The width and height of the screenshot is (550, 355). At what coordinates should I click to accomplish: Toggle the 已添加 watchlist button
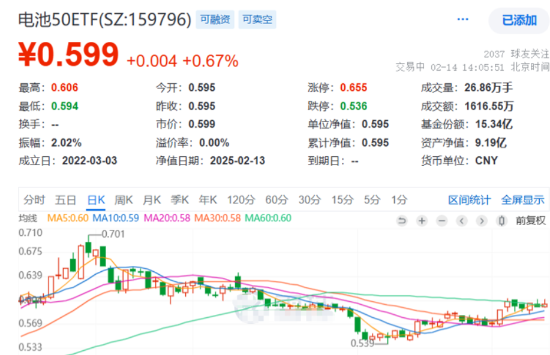519,20
